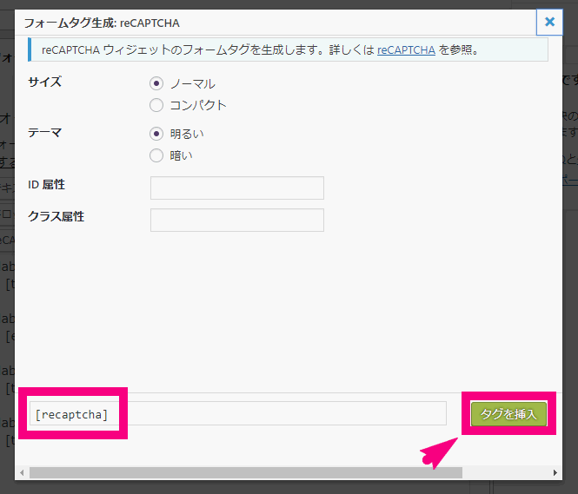
Task: Close the reCAPTCHA form-tag dialog
Action: point(549,22)
